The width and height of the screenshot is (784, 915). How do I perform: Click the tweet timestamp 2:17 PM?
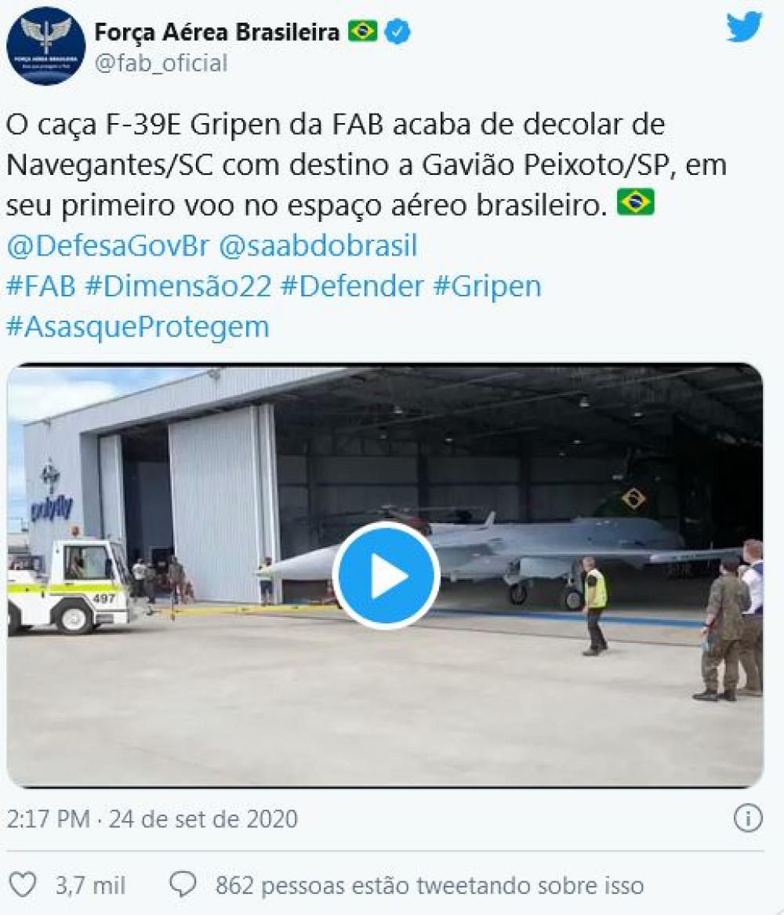pyautogui.click(x=48, y=819)
